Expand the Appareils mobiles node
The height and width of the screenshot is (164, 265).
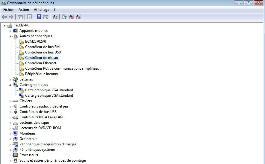coord(10,31)
